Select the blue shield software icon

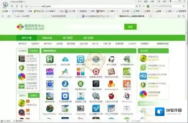pos(80,59)
